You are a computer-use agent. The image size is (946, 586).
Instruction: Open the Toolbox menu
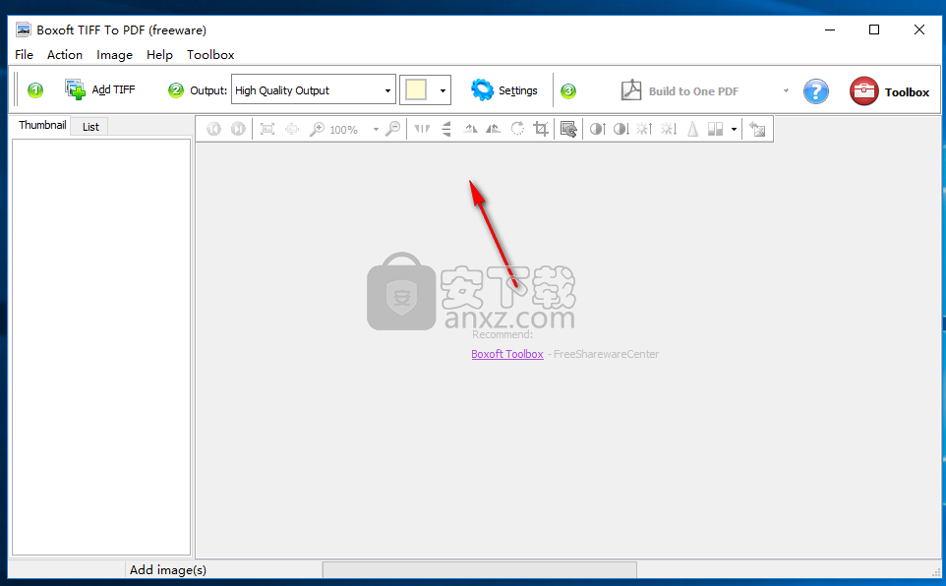point(210,54)
